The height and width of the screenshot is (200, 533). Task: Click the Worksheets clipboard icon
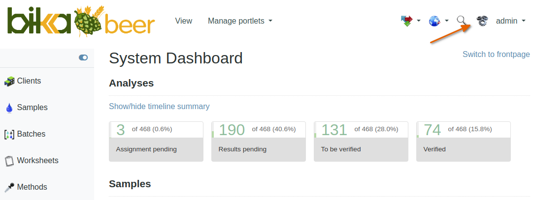(9, 161)
